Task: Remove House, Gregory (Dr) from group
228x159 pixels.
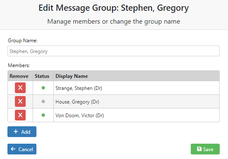Action: click(20, 101)
